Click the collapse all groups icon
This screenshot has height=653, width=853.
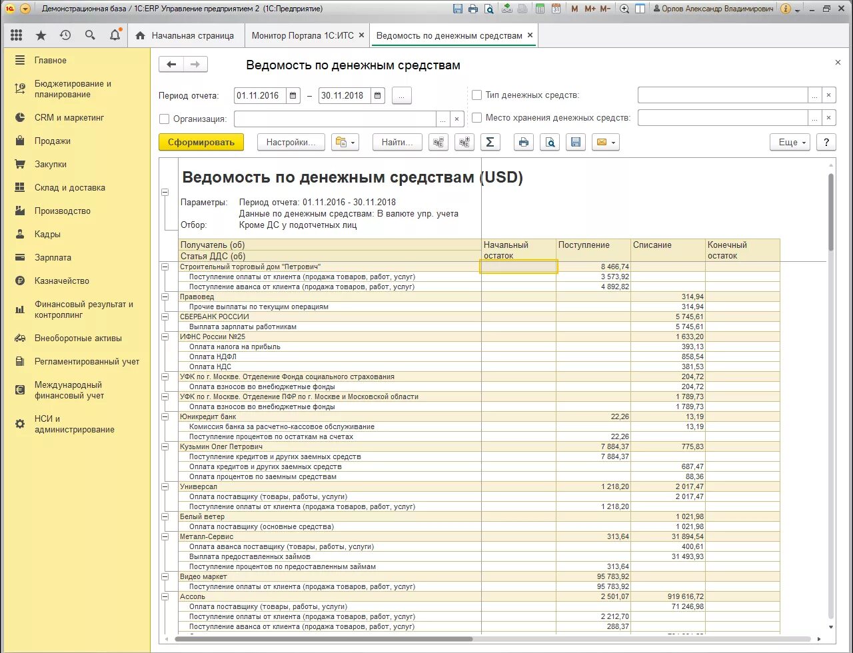coord(438,142)
